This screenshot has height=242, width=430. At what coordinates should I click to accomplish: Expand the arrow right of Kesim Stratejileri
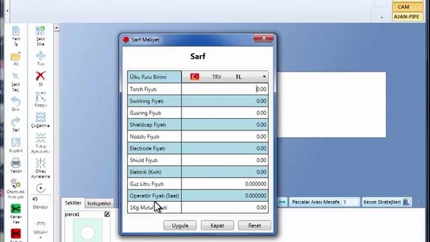point(419,202)
